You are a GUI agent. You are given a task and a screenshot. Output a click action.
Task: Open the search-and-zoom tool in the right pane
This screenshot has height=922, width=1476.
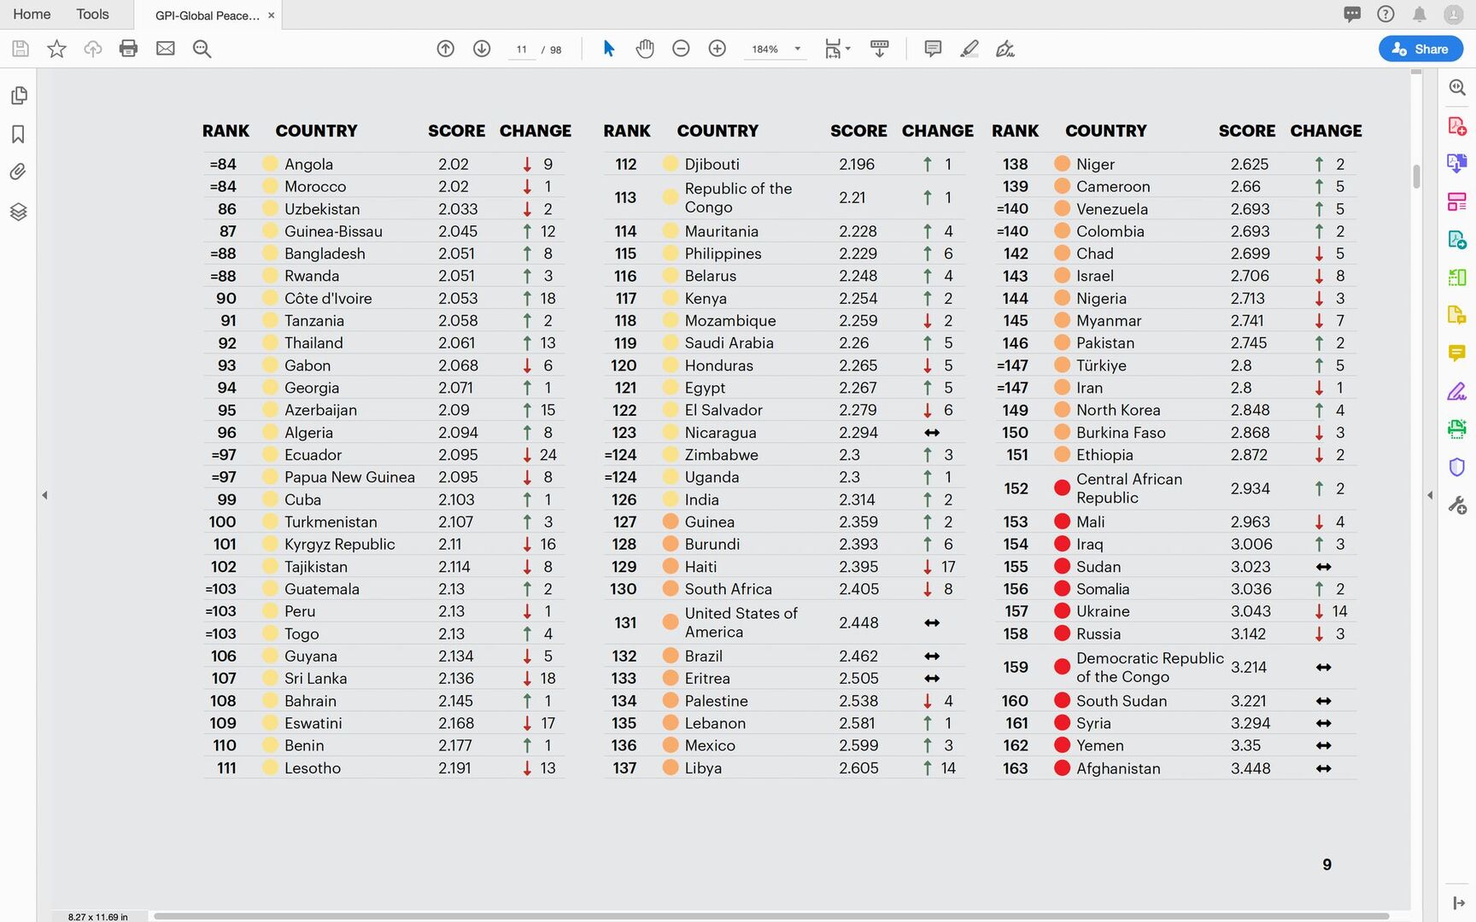1457,87
